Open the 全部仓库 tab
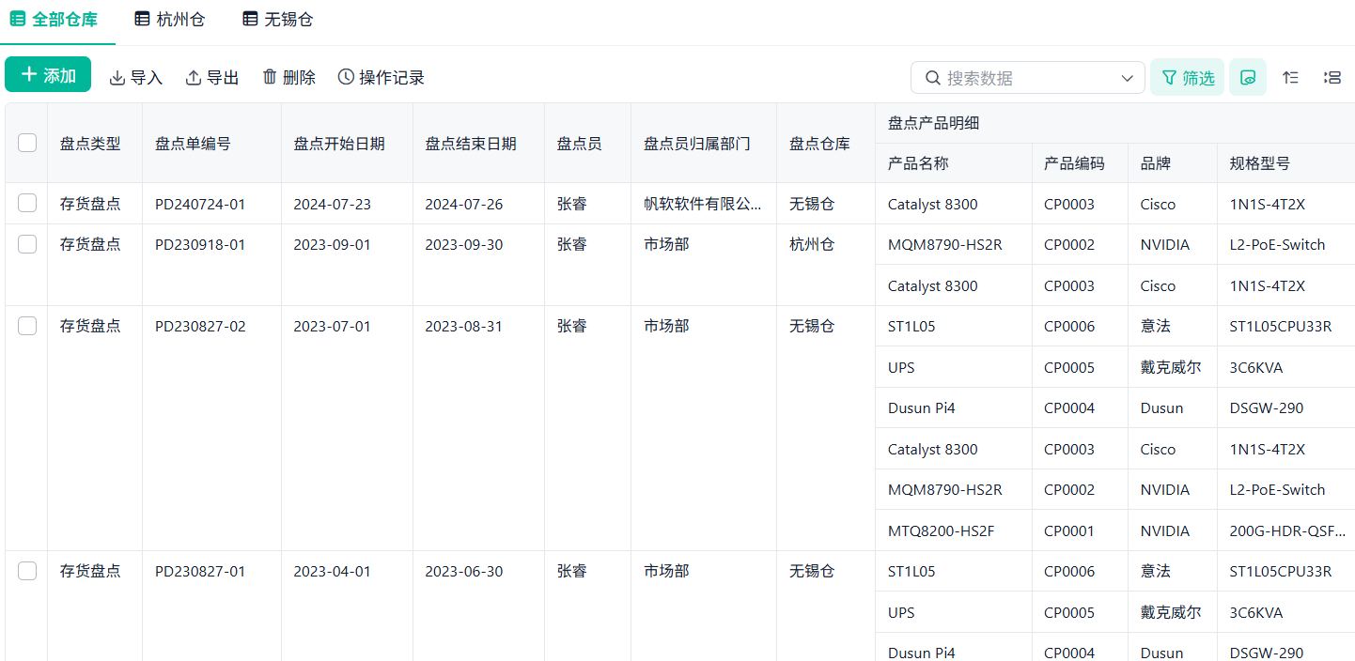This screenshot has width=1355, height=661. 54,19
